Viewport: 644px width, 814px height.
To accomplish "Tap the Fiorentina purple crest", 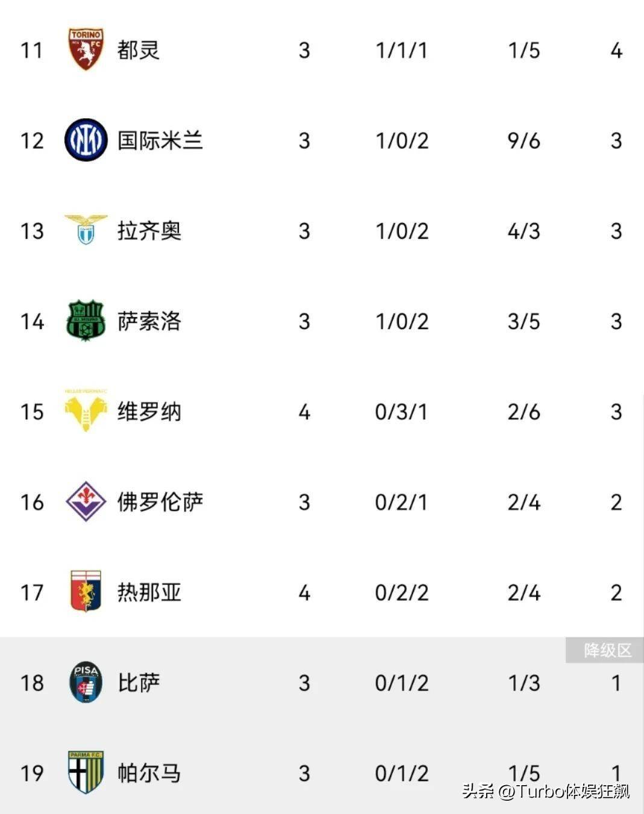I will tap(86, 501).
